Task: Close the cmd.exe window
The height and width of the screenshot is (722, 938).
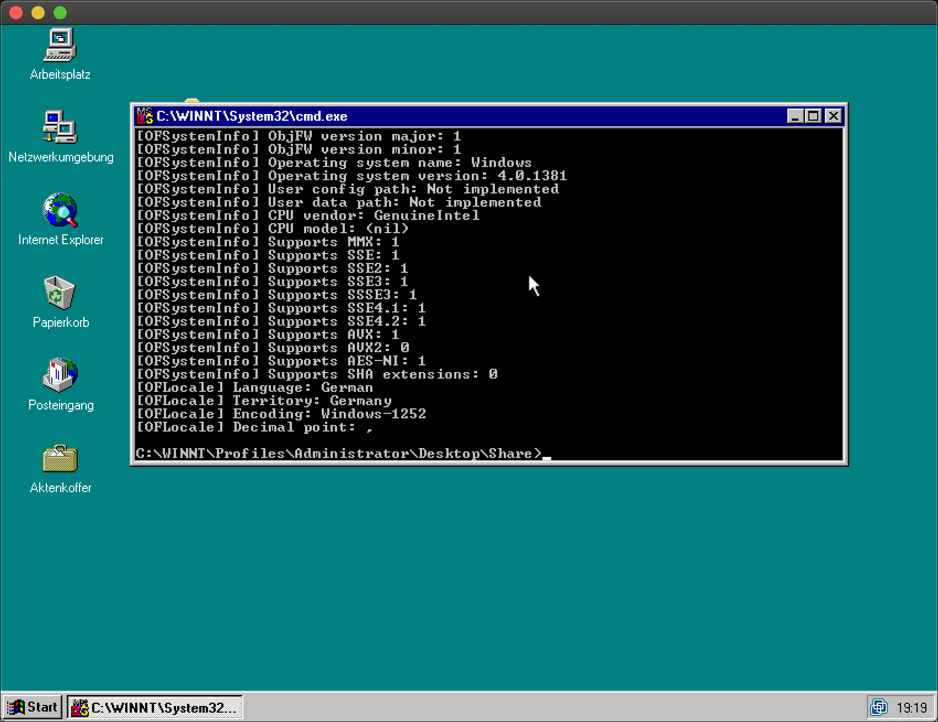Action: (x=833, y=116)
